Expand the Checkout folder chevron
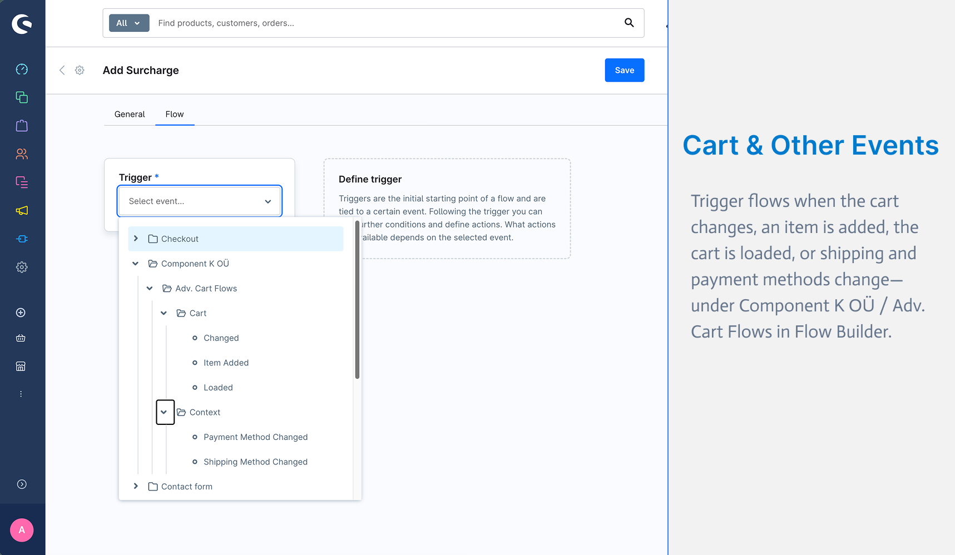955x555 pixels. coord(136,239)
